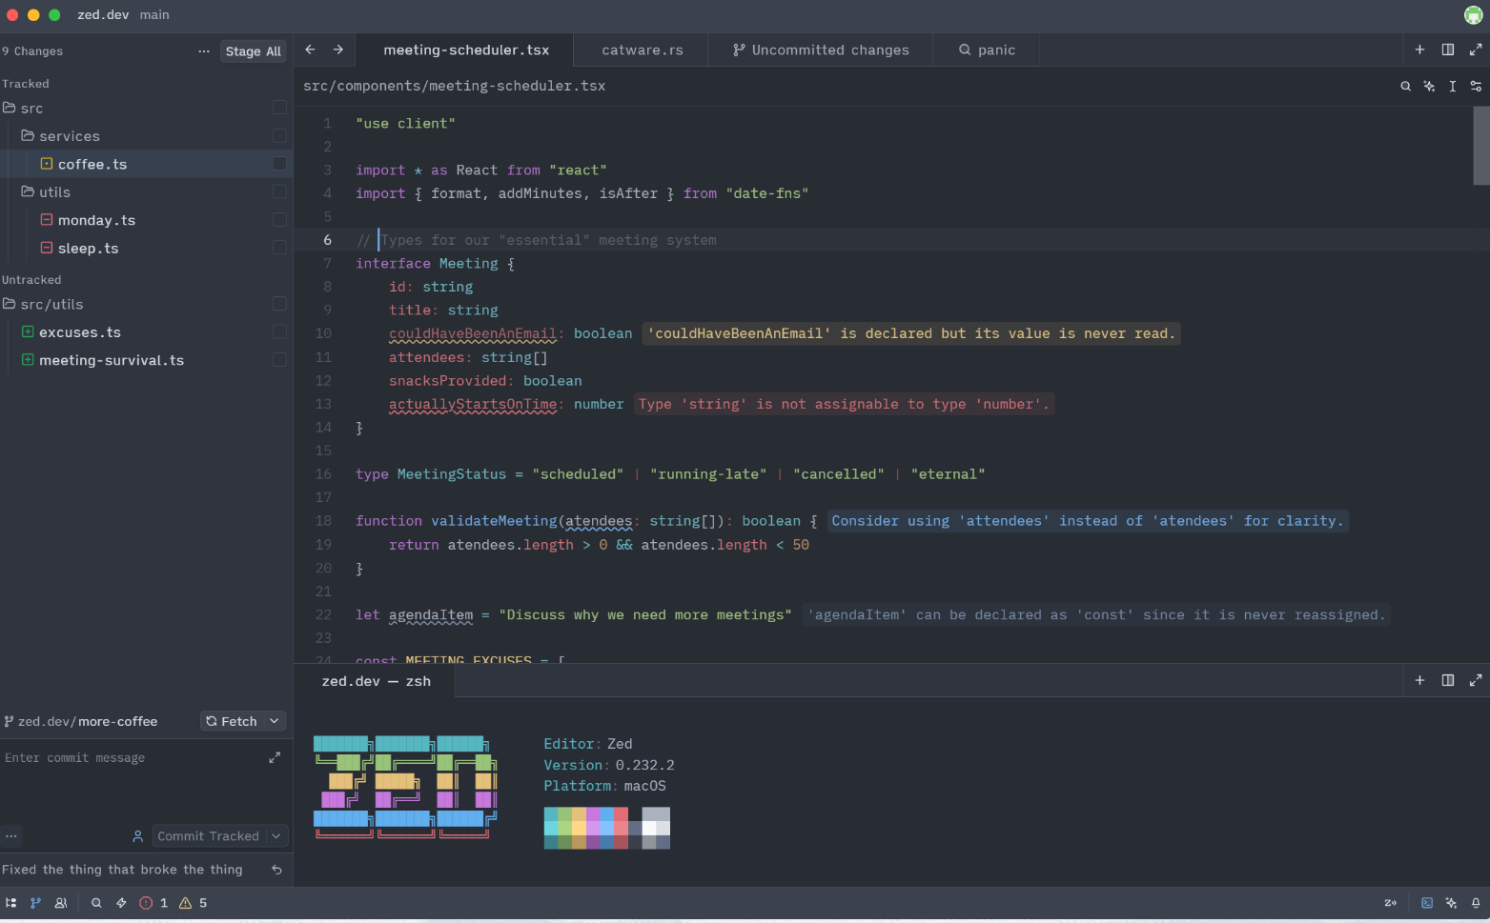Open the panic search tab

pyautogui.click(x=987, y=50)
